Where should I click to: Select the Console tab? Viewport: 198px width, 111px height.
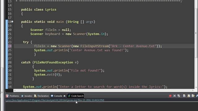(x=57, y=96)
